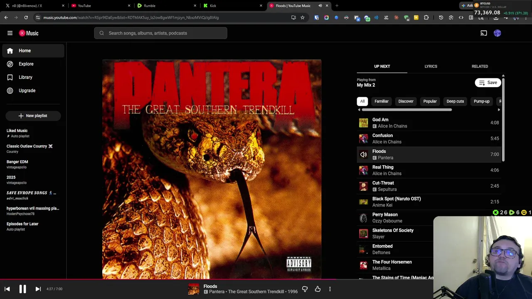Click the cast to device icon

coord(484,33)
